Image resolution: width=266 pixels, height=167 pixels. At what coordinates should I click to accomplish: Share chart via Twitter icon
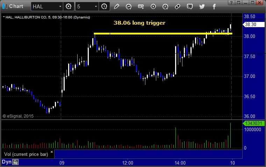202,7
